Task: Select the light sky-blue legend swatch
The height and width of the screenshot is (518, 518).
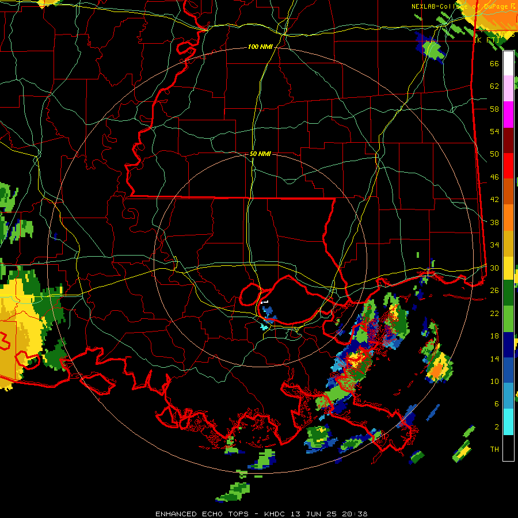Action: 508,396
